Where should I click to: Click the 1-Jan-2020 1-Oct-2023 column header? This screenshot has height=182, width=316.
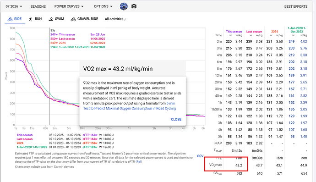297,30
